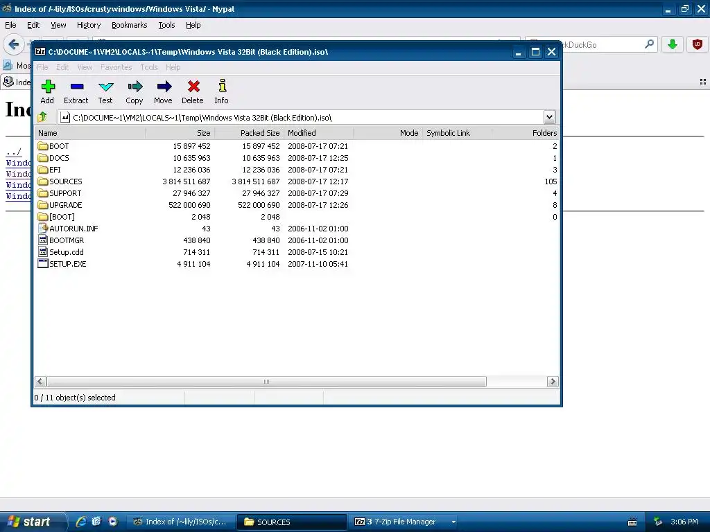Select the BOOT folder icon
This screenshot has height=532, width=710.
point(43,145)
